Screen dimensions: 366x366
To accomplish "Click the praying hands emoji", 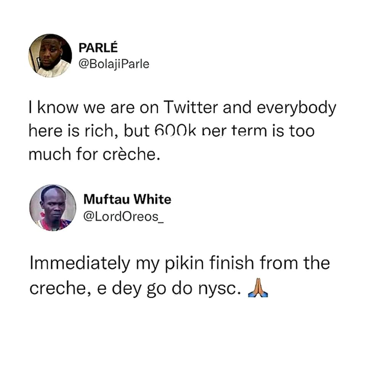I will tap(258, 287).
